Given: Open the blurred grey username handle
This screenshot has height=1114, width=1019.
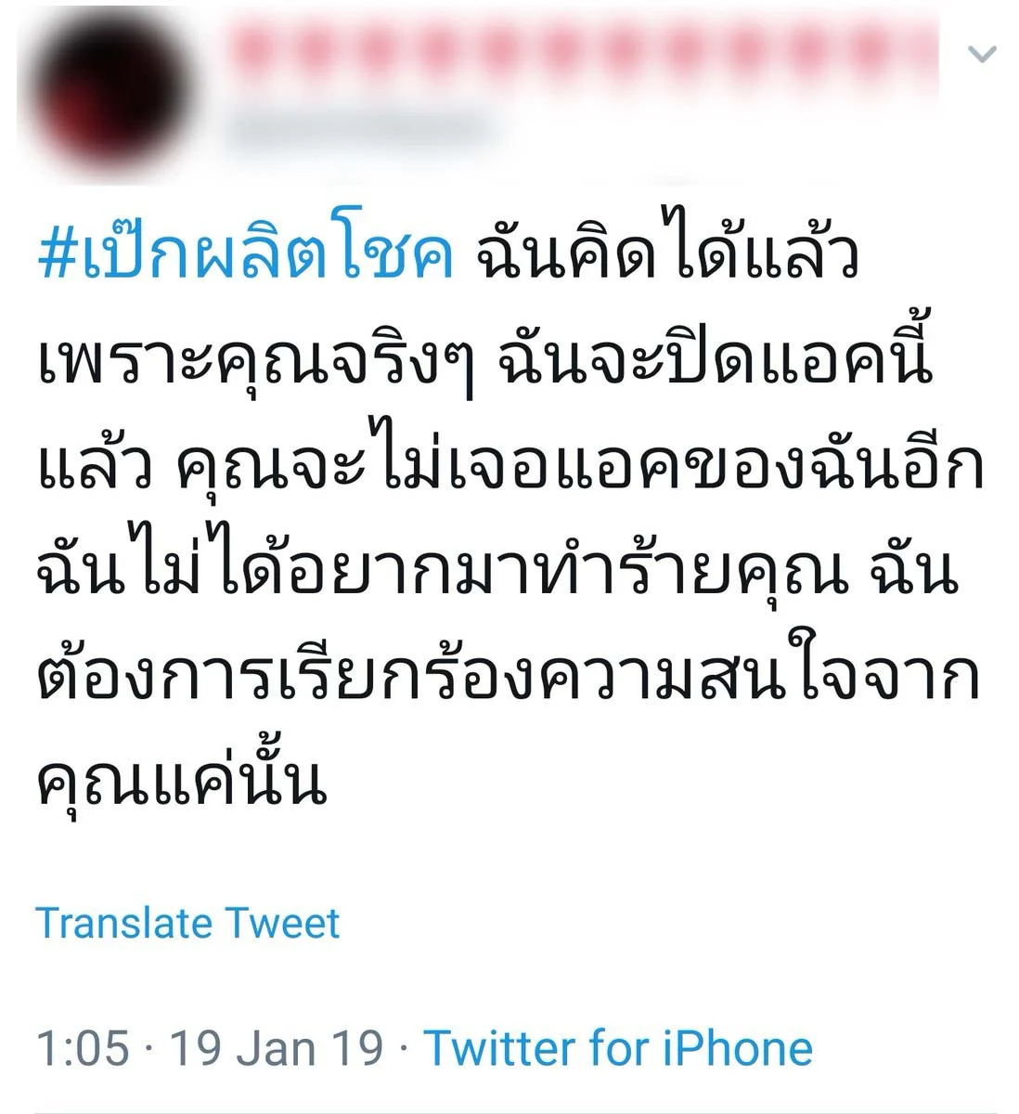Looking at the screenshot, I should point(357,129).
